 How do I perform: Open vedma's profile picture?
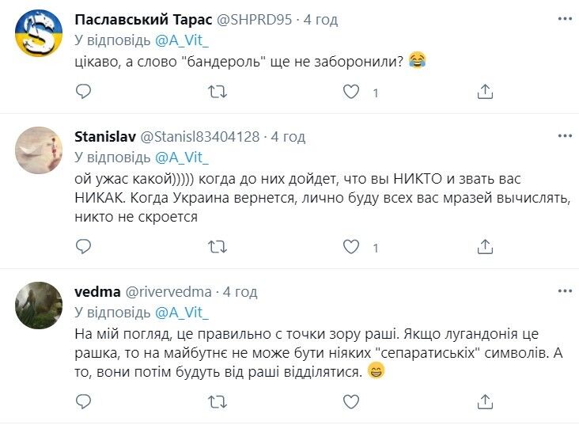point(39,305)
